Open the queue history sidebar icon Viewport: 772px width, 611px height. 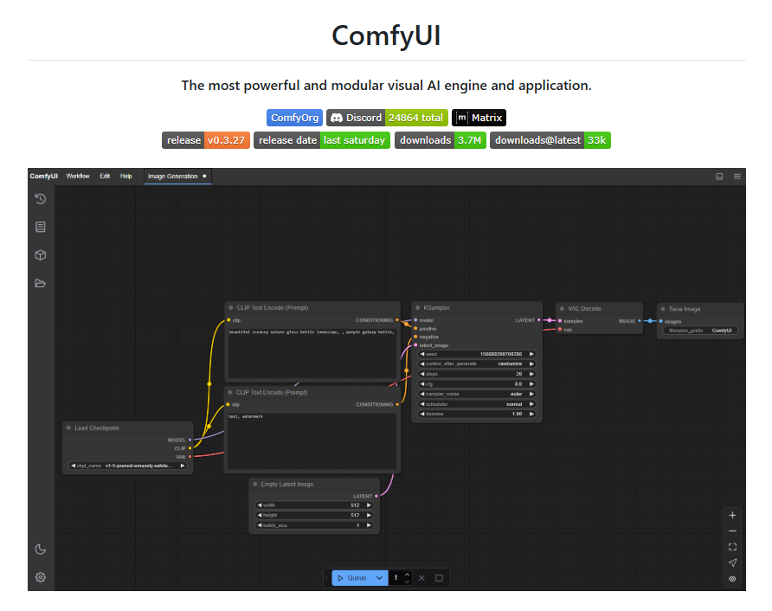41,199
